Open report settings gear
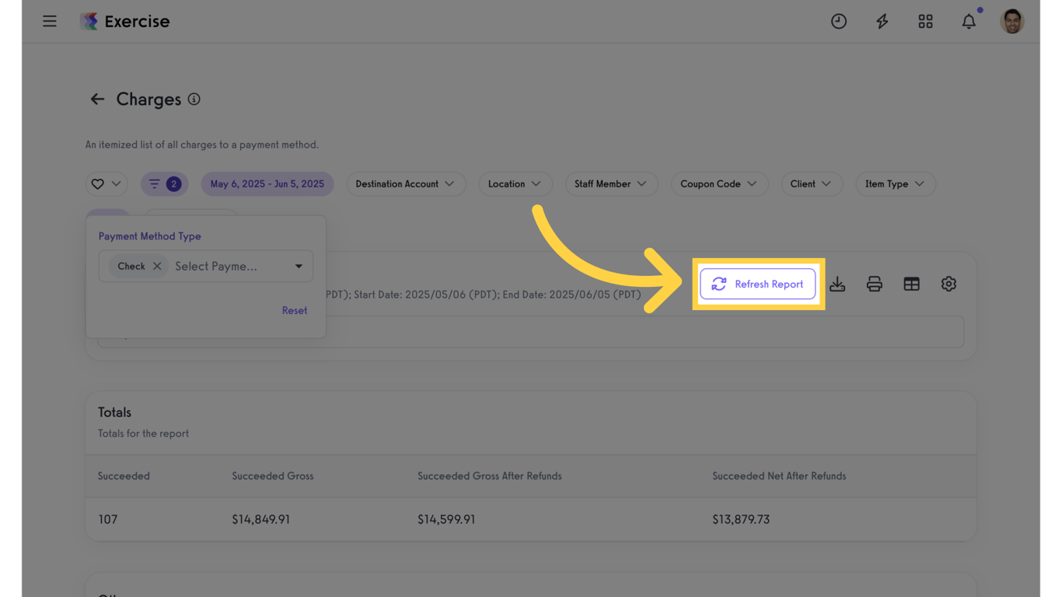 [x=948, y=285]
